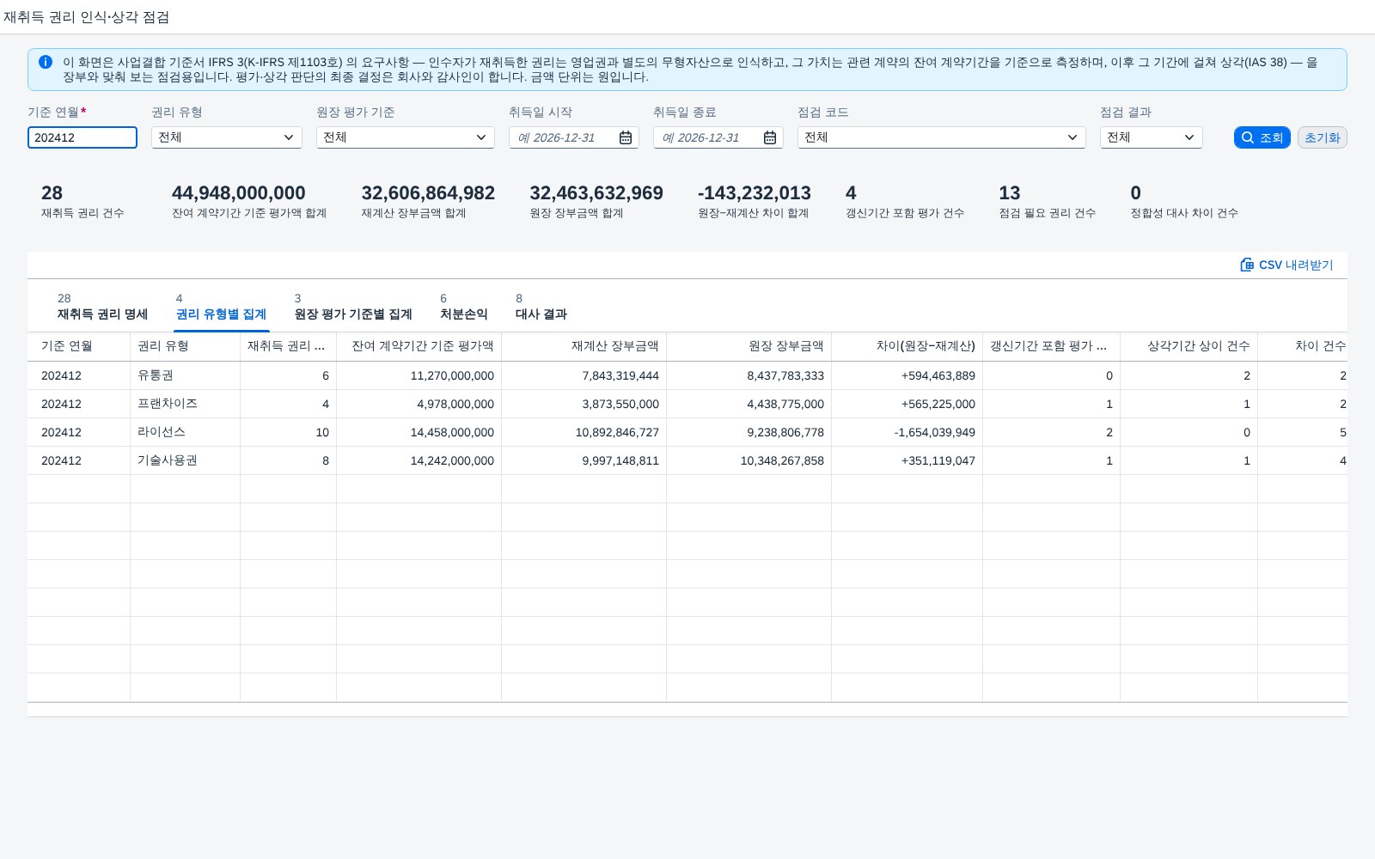Click the blue information icon in banner
Screen dimensions: 1375x859
coord(46,62)
